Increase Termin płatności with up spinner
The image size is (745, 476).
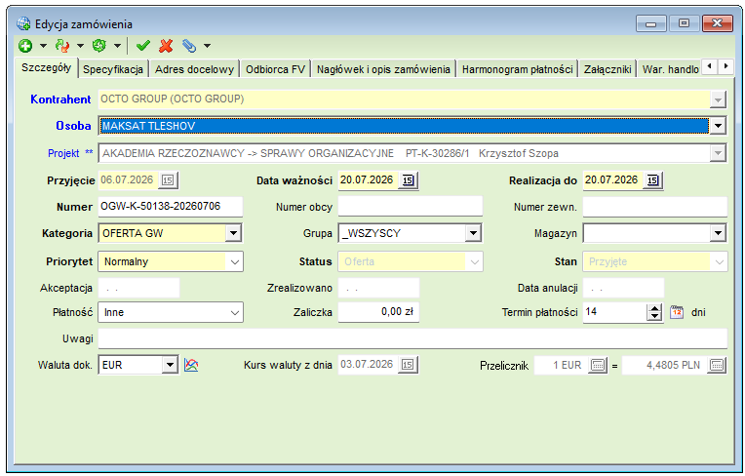(654, 308)
